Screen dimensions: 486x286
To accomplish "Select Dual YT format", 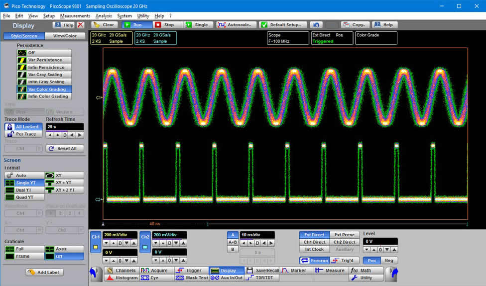I will pyautogui.click(x=24, y=190).
